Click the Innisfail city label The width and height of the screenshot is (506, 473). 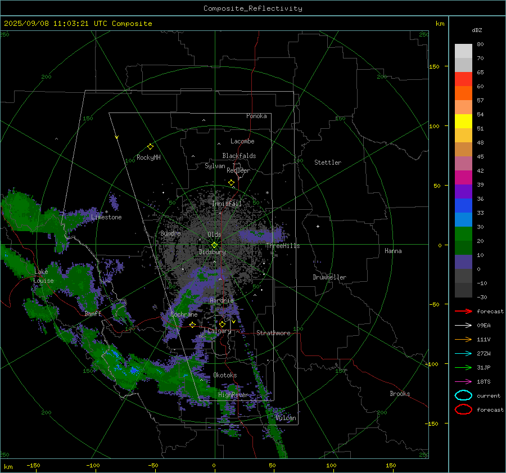pyautogui.click(x=227, y=204)
